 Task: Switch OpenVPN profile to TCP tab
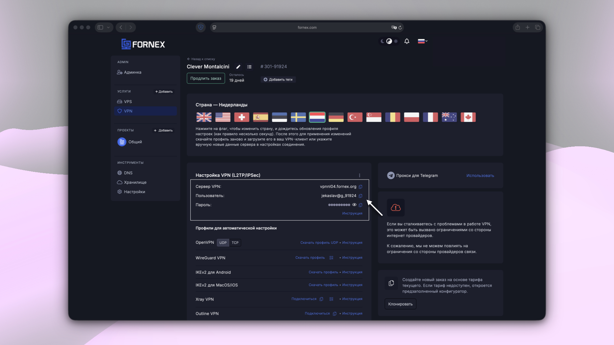[x=235, y=242]
